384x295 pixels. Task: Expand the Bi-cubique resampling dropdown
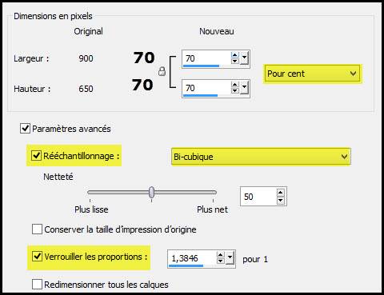pos(261,157)
